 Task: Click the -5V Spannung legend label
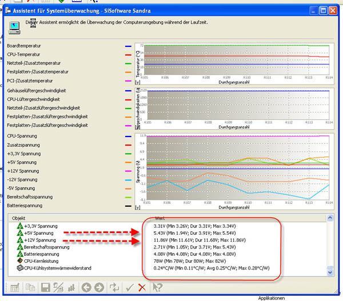click(21, 188)
